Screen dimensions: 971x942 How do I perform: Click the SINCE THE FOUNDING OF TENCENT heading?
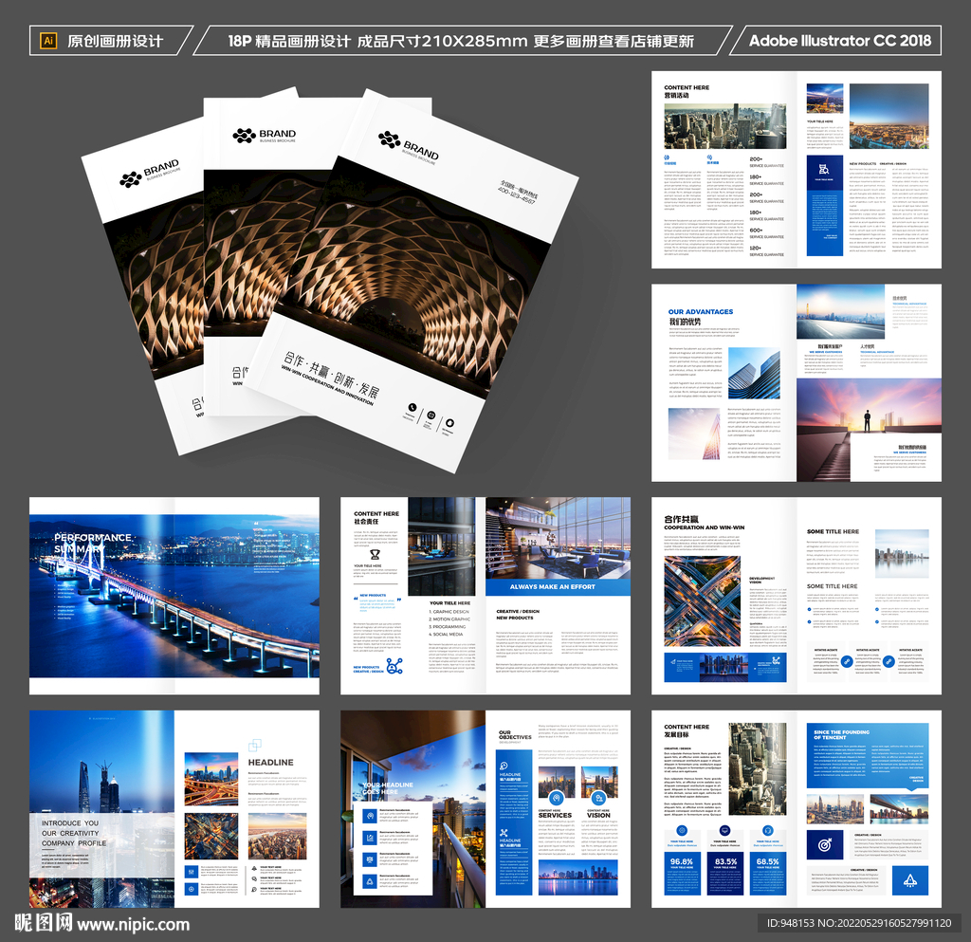pyautogui.click(x=841, y=734)
